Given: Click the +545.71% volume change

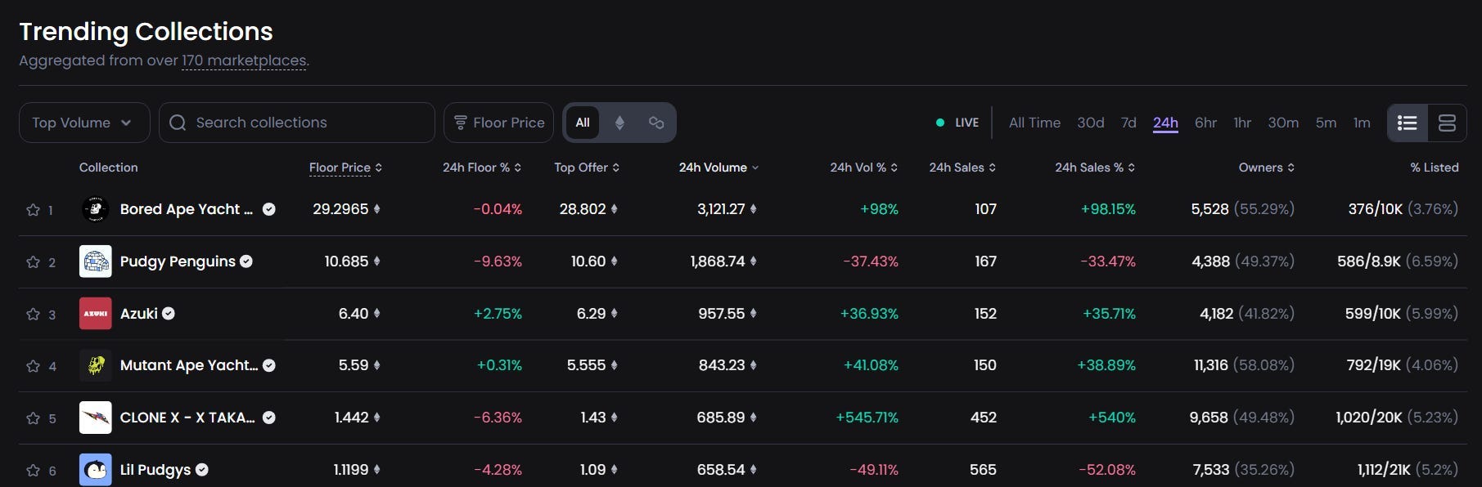Looking at the screenshot, I should [x=867, y=418].
